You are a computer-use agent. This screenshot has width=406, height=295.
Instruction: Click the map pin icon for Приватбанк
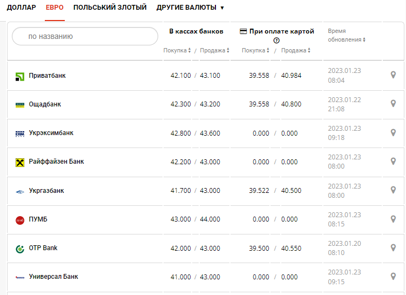point(393,75)
